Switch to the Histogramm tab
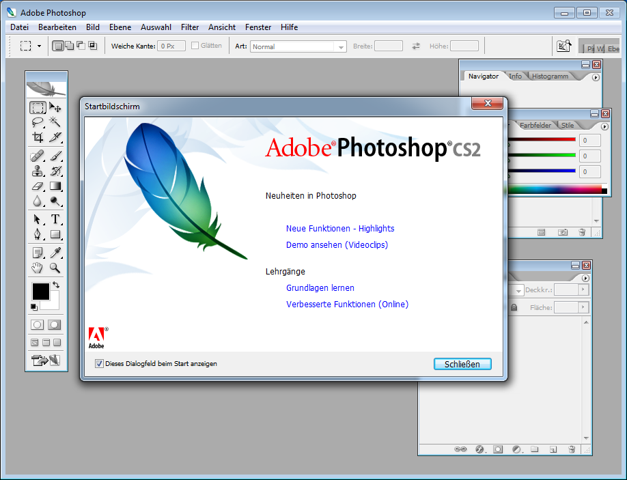This screenshot has height=480, width=627. point(550,76)
